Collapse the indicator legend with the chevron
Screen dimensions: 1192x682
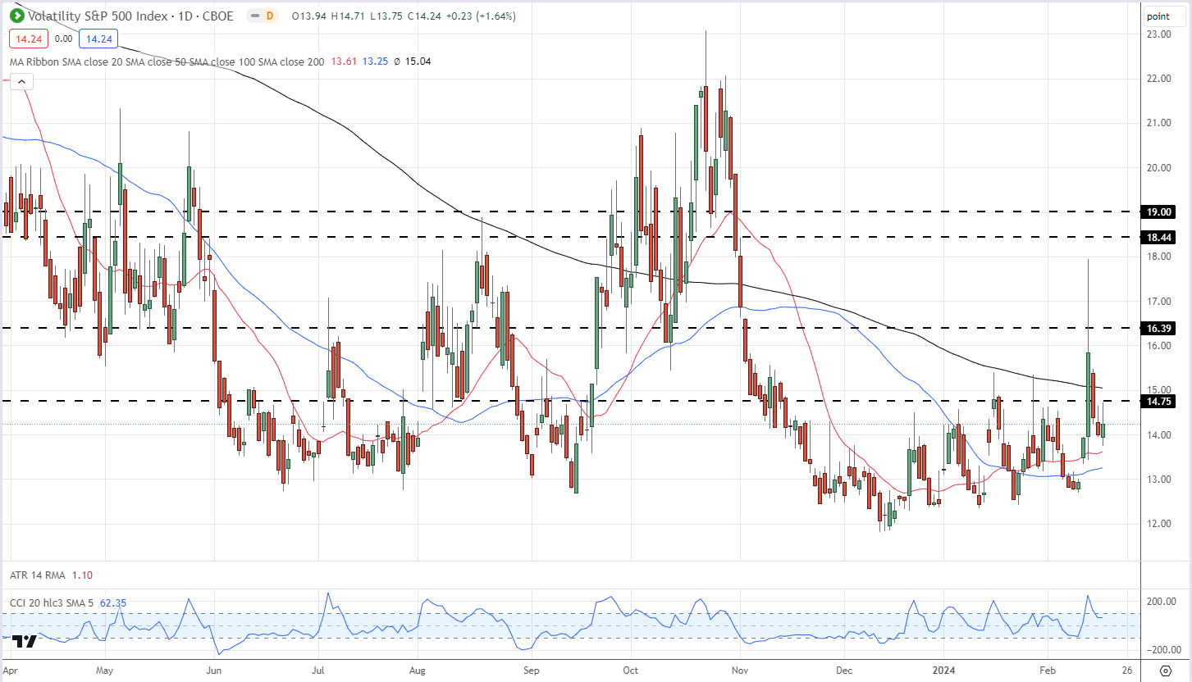21,81
